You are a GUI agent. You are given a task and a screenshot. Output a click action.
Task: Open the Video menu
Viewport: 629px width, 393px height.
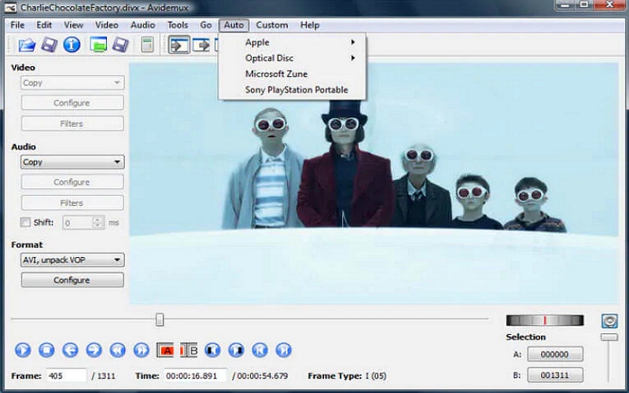pos(107,25)
